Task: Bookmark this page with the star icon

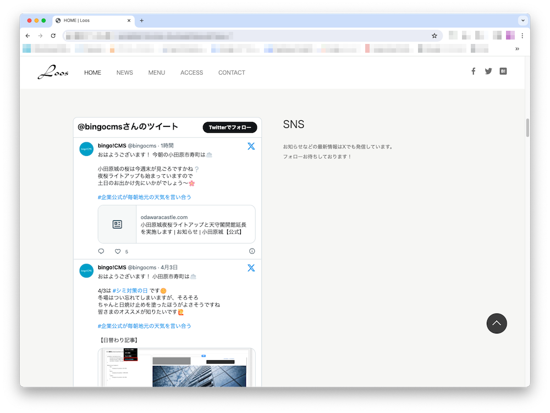Action: (x=435, y=36)
